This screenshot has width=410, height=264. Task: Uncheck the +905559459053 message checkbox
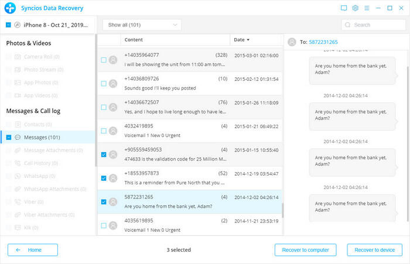tap(104, 155)
